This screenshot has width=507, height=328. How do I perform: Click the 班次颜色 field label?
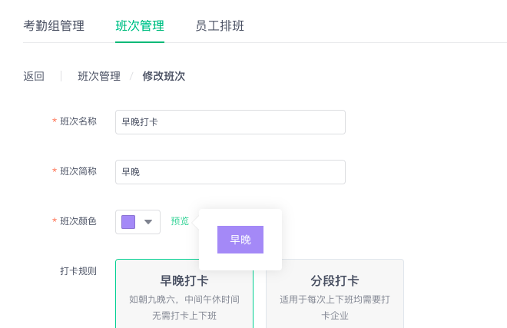coord(78,221)
